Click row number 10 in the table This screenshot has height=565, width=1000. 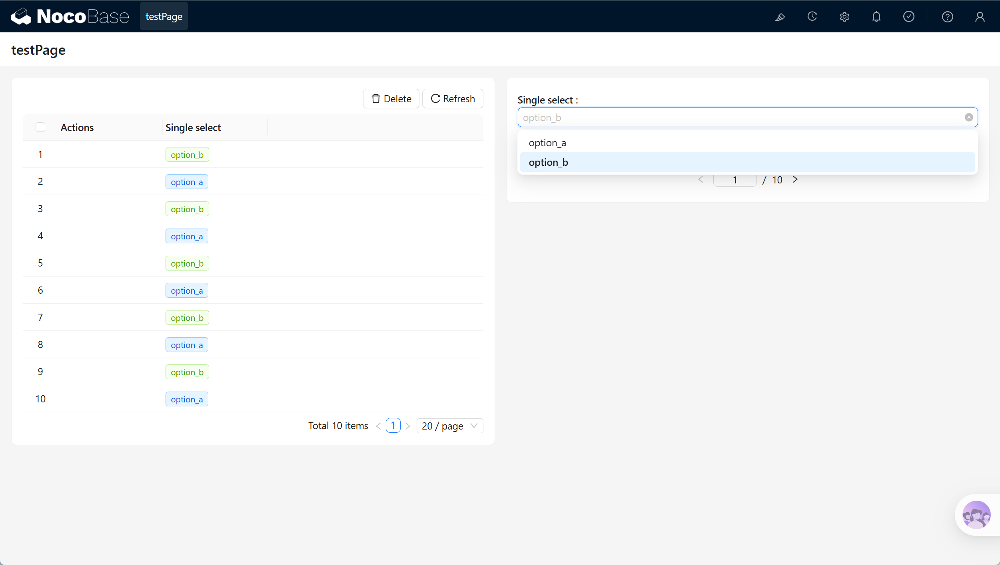(40, 399)
